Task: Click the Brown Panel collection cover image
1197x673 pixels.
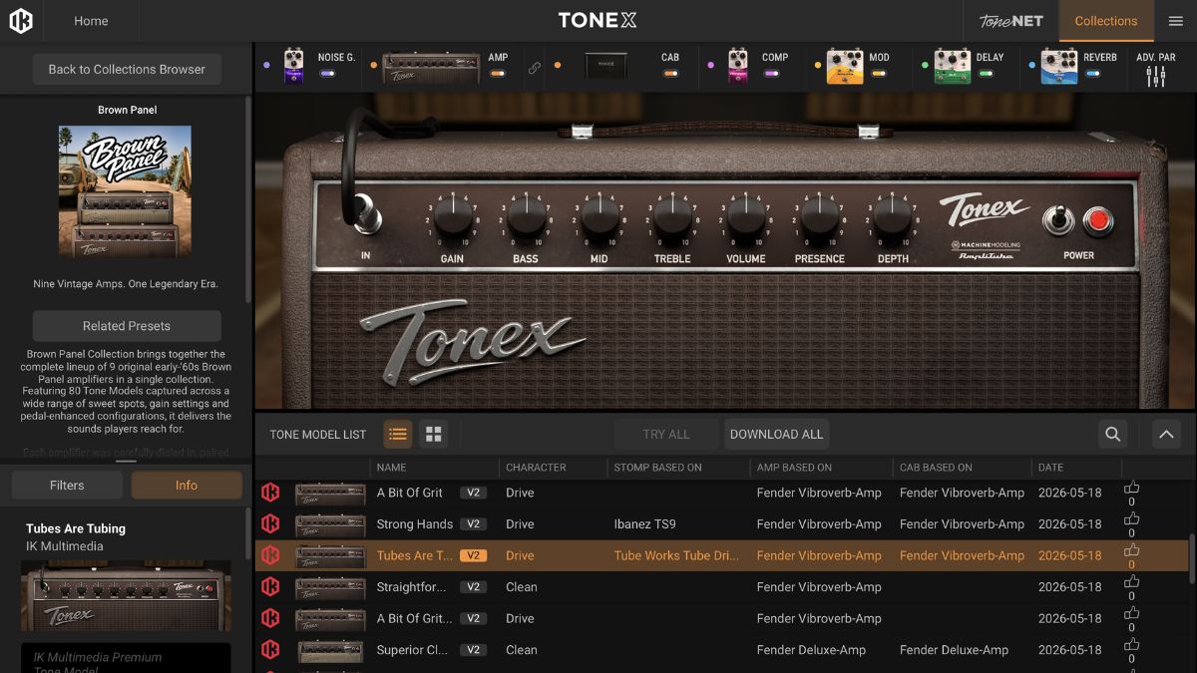Action: click(x=125, y=191)
